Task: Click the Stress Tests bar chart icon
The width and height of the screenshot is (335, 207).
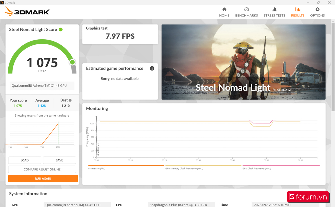Action: click(274, 9)
